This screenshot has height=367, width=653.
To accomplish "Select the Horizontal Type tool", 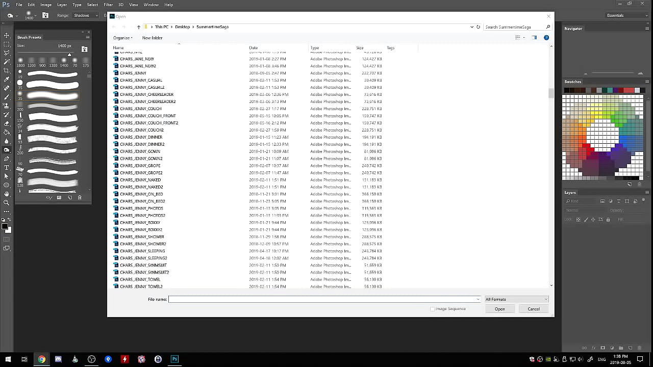I will coord(7,167).
